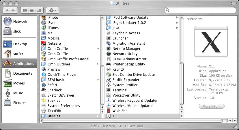
Task: Select the QuickTime Player icon
Action: [x=44, y=75]
